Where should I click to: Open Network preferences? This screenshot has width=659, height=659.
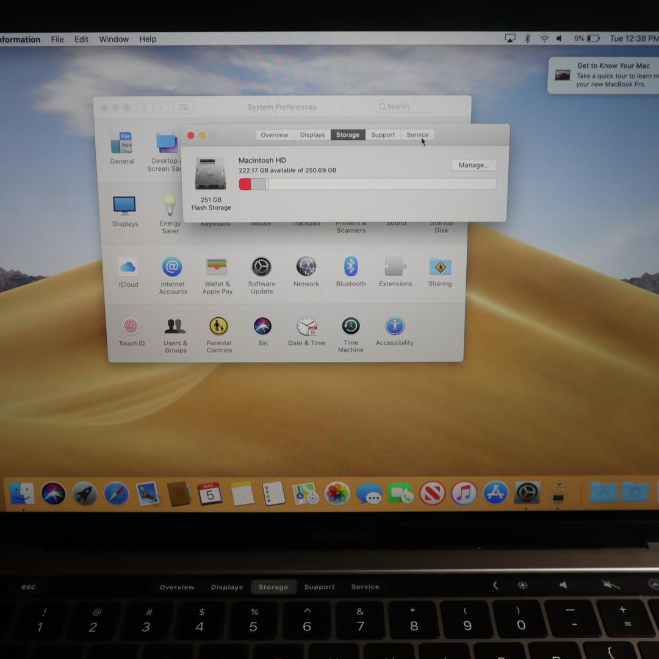306,267
